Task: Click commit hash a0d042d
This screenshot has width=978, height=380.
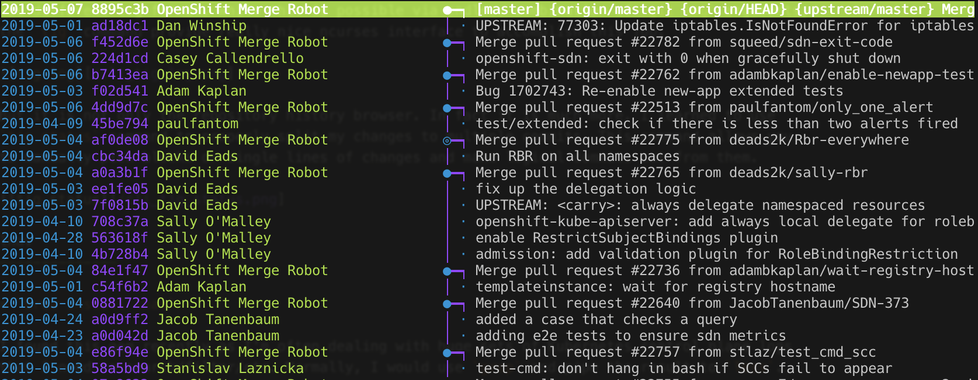Action: tap(120, 336)
